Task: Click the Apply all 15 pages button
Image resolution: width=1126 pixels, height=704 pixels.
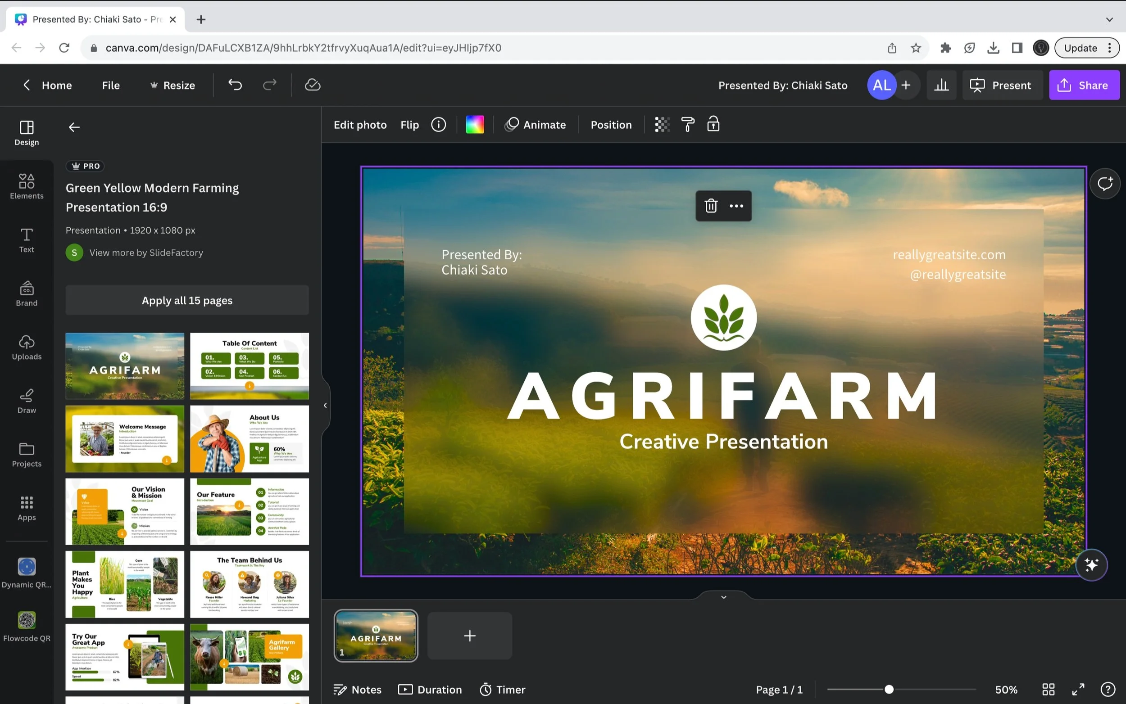Action: click(x=187, y=300)
